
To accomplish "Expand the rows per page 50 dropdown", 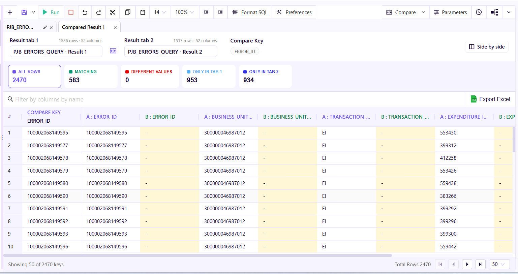I will tap(499, 264).
